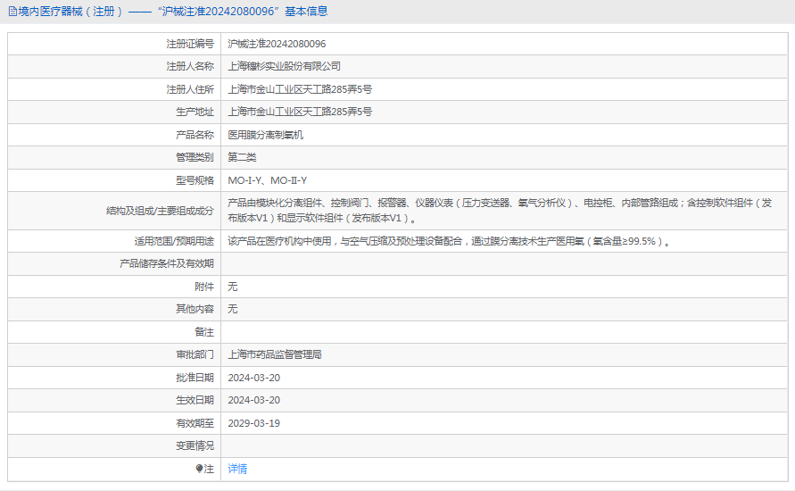The width and height of the screenshot is (795, 491).
Task: Select the 无 value in the 其他内容 row
Action: click(232, 309)
